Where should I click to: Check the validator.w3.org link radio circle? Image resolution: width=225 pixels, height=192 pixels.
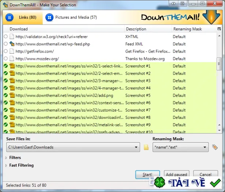tap(6, 37)
